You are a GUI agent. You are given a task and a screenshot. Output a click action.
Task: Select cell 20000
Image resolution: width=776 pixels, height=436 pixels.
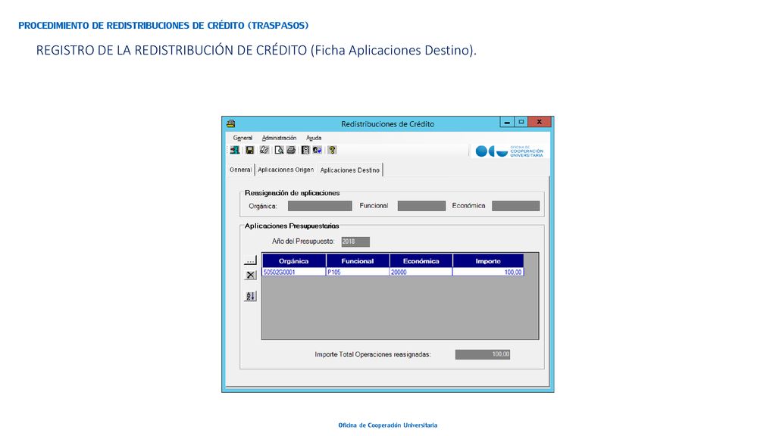tap(421, 272)
